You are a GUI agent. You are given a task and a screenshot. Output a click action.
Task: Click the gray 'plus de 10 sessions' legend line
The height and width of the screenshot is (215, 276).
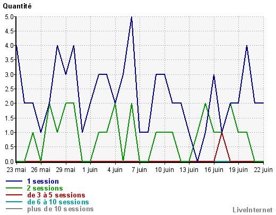click(14, 209)
